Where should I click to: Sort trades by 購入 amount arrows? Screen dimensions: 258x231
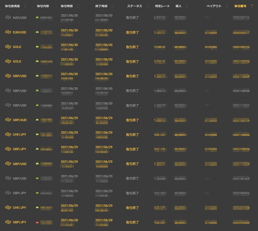coord(187,6)
